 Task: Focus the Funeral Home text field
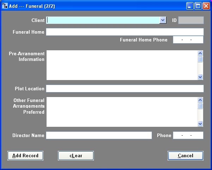[125, 32]
